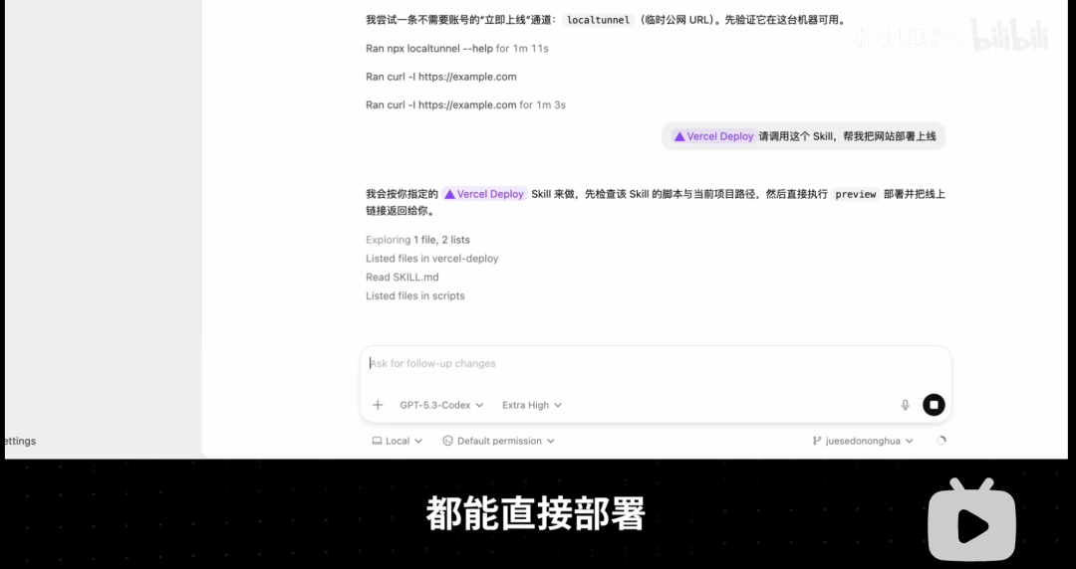The image size is (1076, 569).
Task: Click the Vercel Deploy skill tag in user message
Action: coord(713,136)
